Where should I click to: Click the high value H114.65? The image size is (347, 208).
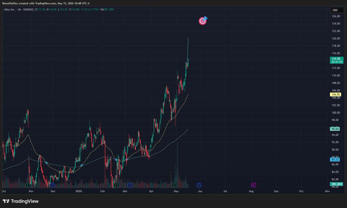pos(51,10)
